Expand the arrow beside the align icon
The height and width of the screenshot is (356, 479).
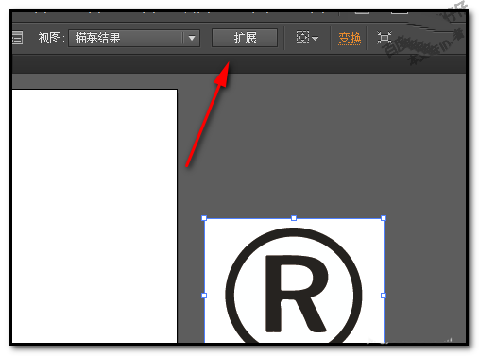(316, 39)
